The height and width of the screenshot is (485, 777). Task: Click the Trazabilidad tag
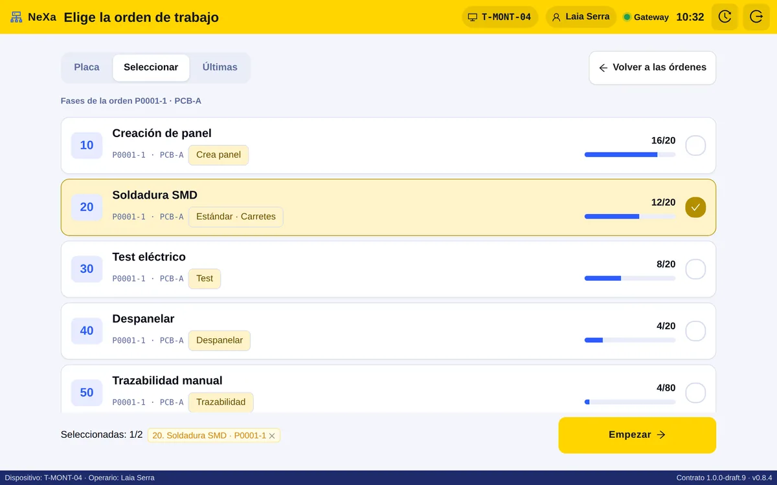tap(221, 402)
